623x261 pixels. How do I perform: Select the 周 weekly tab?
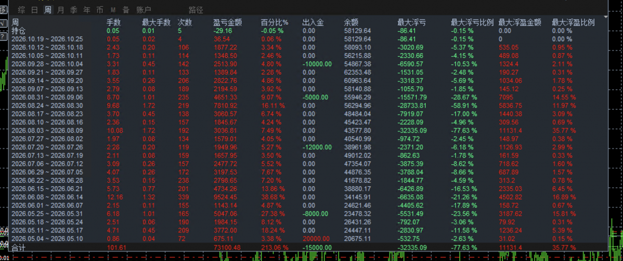point(48,9)
